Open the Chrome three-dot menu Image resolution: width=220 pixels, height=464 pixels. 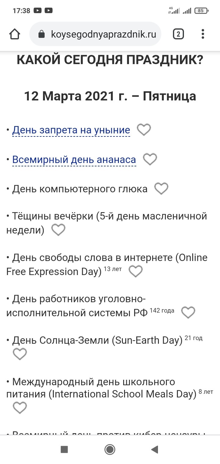coord(203,34)
